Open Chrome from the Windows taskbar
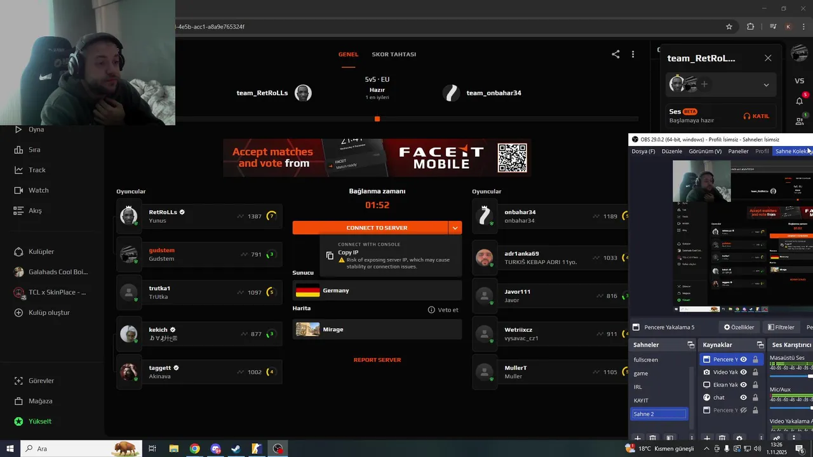The image size is (813, 457). pos(194,449)
